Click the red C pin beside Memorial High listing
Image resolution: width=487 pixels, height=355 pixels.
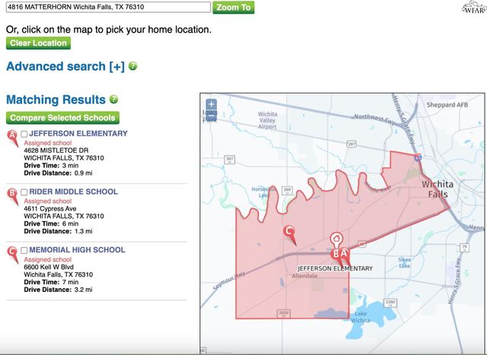pos(12,253)
